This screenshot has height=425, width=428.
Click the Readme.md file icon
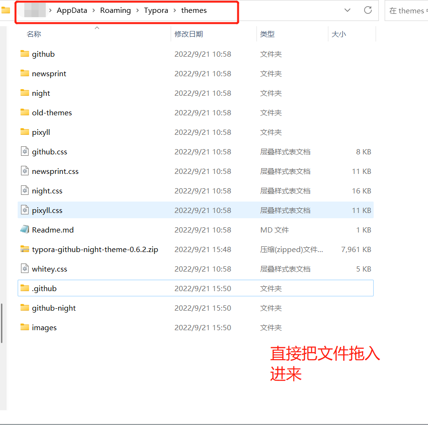tap(25, 229)
